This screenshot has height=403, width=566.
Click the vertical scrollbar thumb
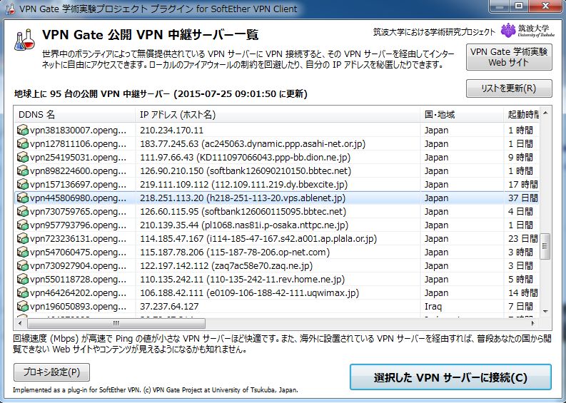click(545, 246)
